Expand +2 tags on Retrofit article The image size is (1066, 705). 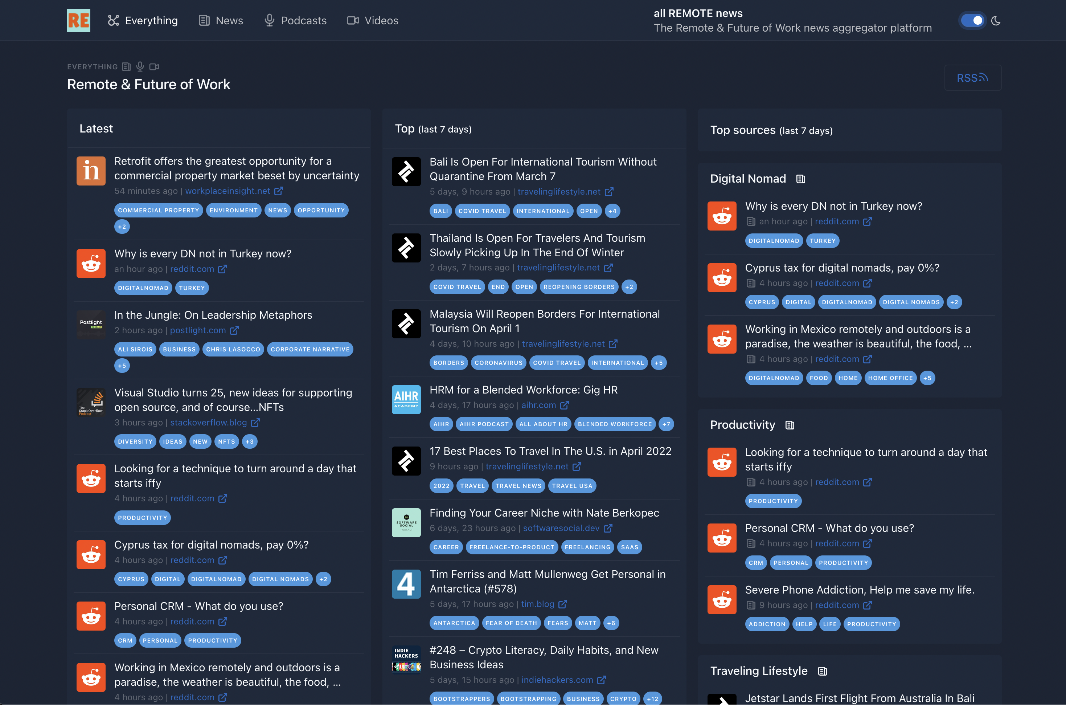tap(122, 227)
